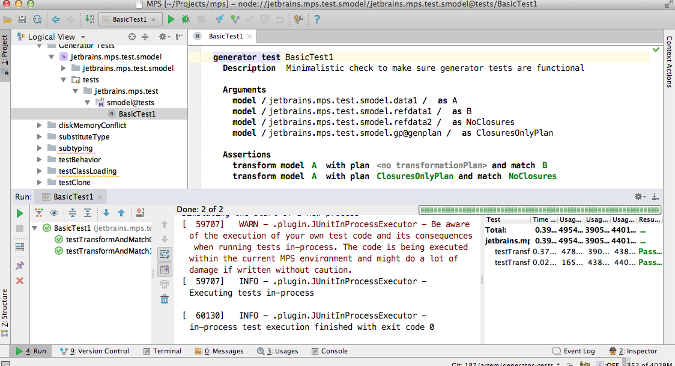This screenshot has width=675, height=366.
Task: Collapse all test results in tree
Action: click(73, 213)
